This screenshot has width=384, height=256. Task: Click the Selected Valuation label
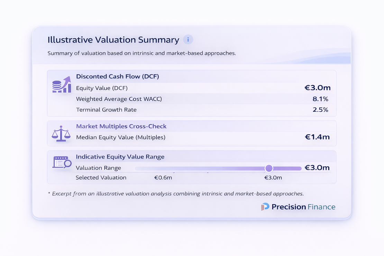[101, 178]
